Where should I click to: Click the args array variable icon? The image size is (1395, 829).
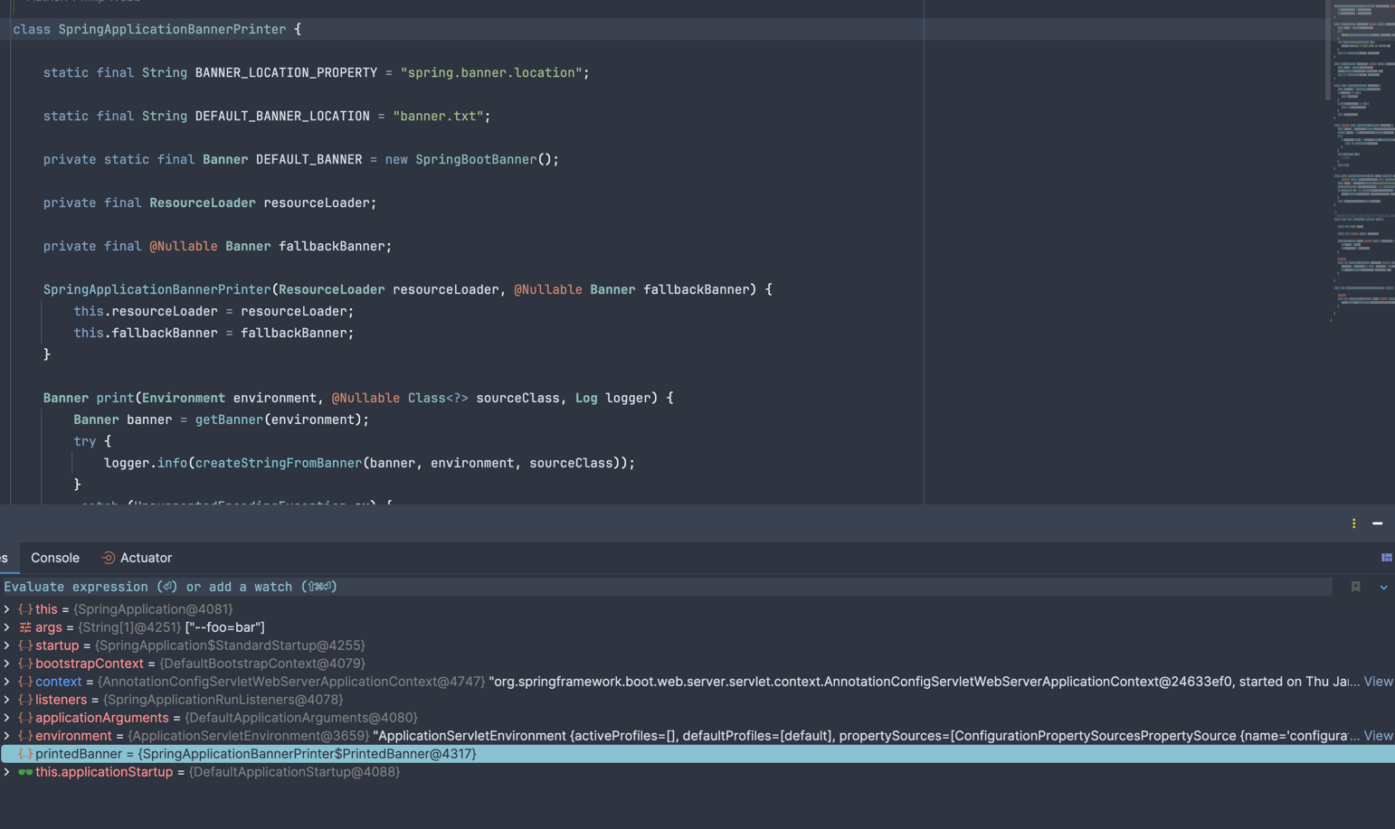coord(25,627)
